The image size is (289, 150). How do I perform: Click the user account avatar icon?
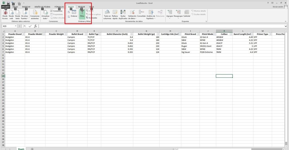point(286,7)
